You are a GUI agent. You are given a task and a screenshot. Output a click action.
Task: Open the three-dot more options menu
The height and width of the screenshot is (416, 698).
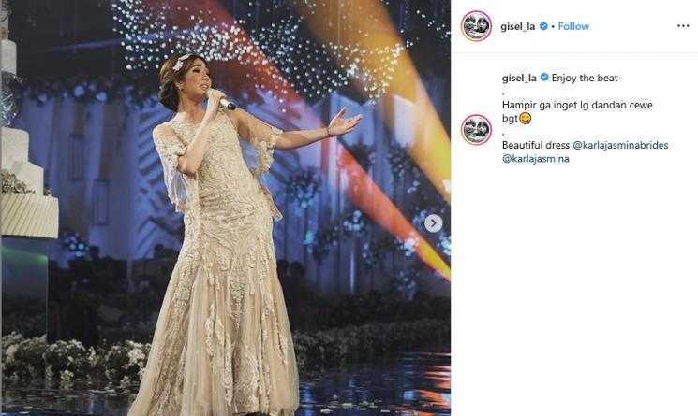(683, 26)
